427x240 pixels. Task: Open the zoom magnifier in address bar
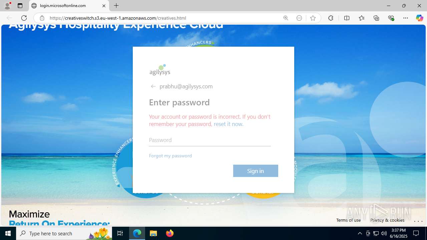click(286, 18)
